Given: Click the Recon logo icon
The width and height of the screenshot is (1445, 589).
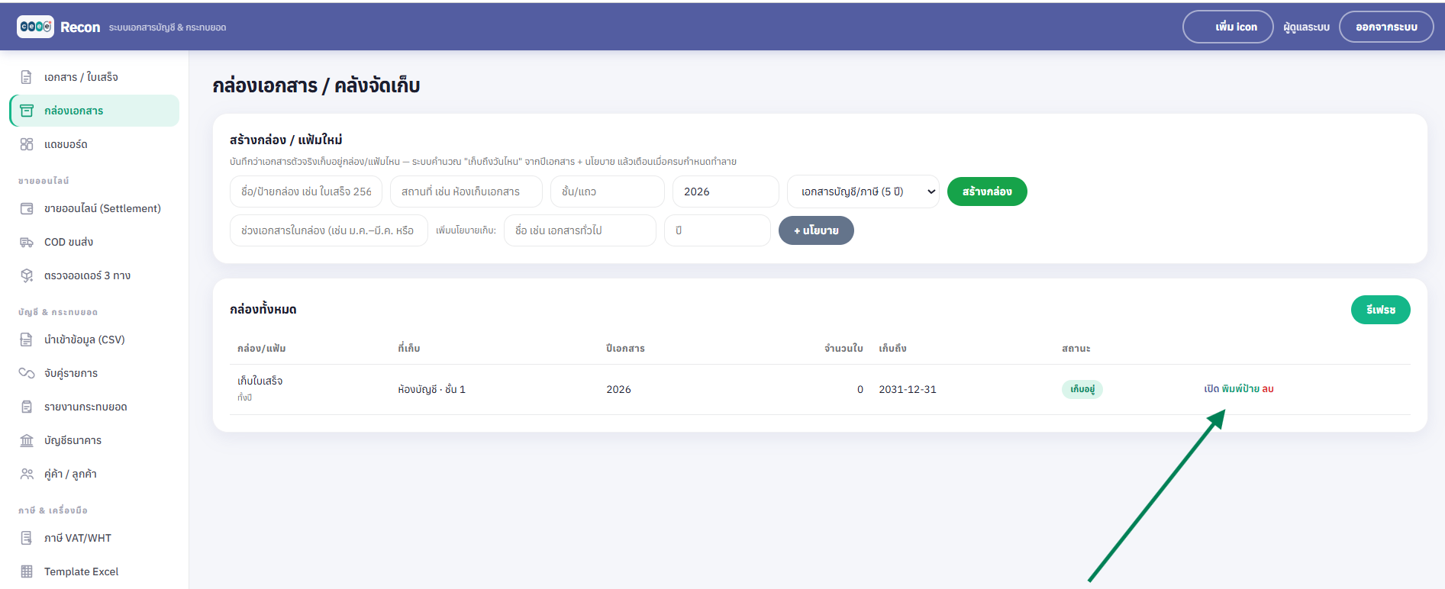Looking at the screenshot, I should pos(35,27).
